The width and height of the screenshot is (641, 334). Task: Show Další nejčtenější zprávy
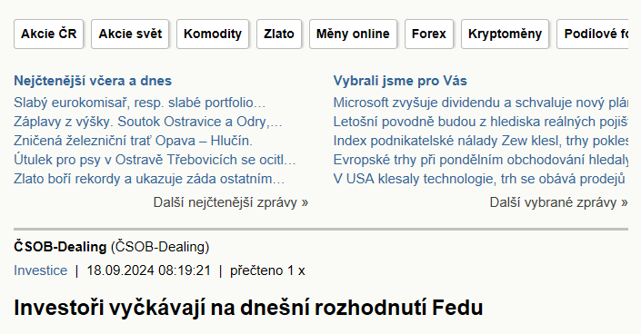(231, 202)
